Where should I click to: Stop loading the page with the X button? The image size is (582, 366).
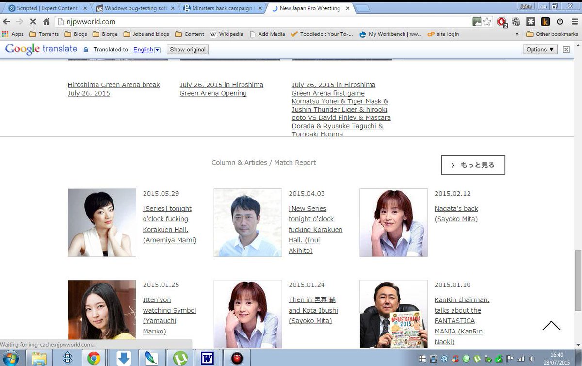click(33, 22)
